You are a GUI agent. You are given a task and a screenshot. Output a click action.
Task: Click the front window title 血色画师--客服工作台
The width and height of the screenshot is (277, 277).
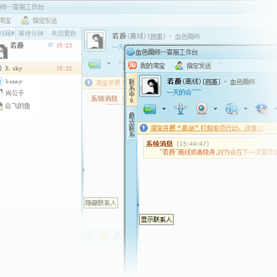166,52
